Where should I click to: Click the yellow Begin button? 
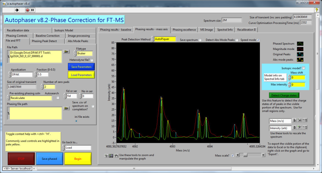click(x=78, y=159)
